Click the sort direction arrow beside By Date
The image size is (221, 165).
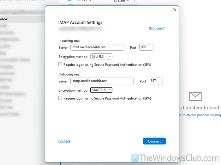coord(135,1)
